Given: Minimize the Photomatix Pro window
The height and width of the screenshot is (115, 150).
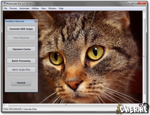Looking at the screenshot, I should pyautogui.click(x=130, y=3).
